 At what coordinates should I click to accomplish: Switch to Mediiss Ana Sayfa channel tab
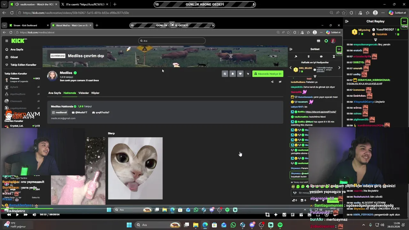tap(55, 93)
